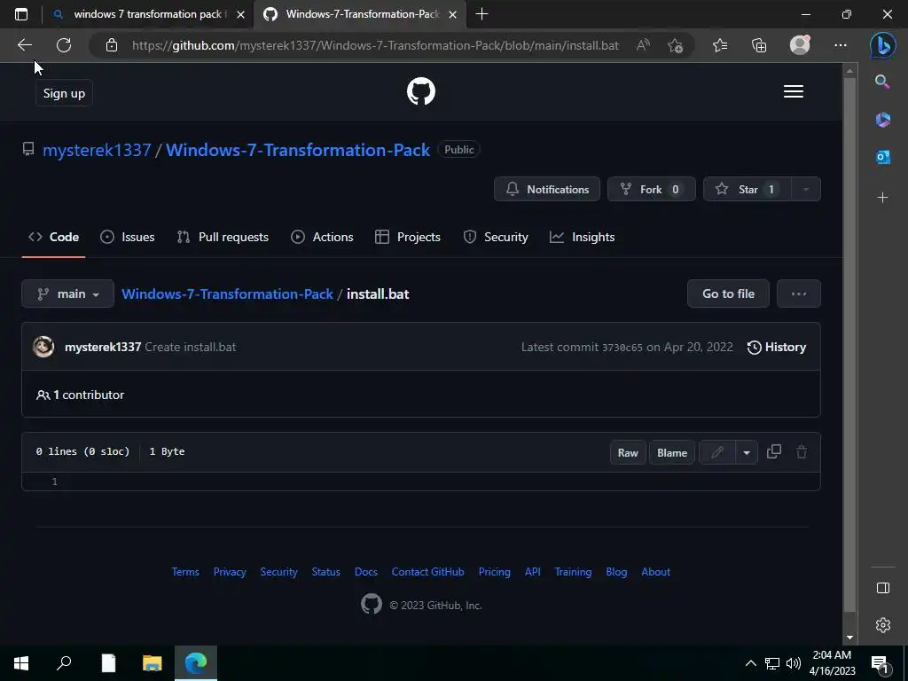This screenshot has height=681, width=908.
Task: Copy raw file contents icon
Action: coord(773,451)
